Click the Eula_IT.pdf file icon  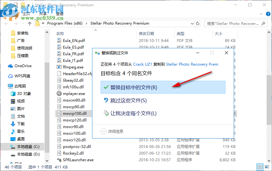59,60
